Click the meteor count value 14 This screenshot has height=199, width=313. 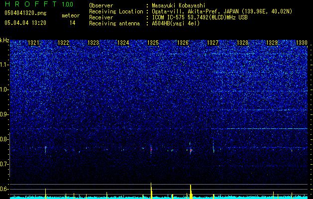click(x=73, y=23)
